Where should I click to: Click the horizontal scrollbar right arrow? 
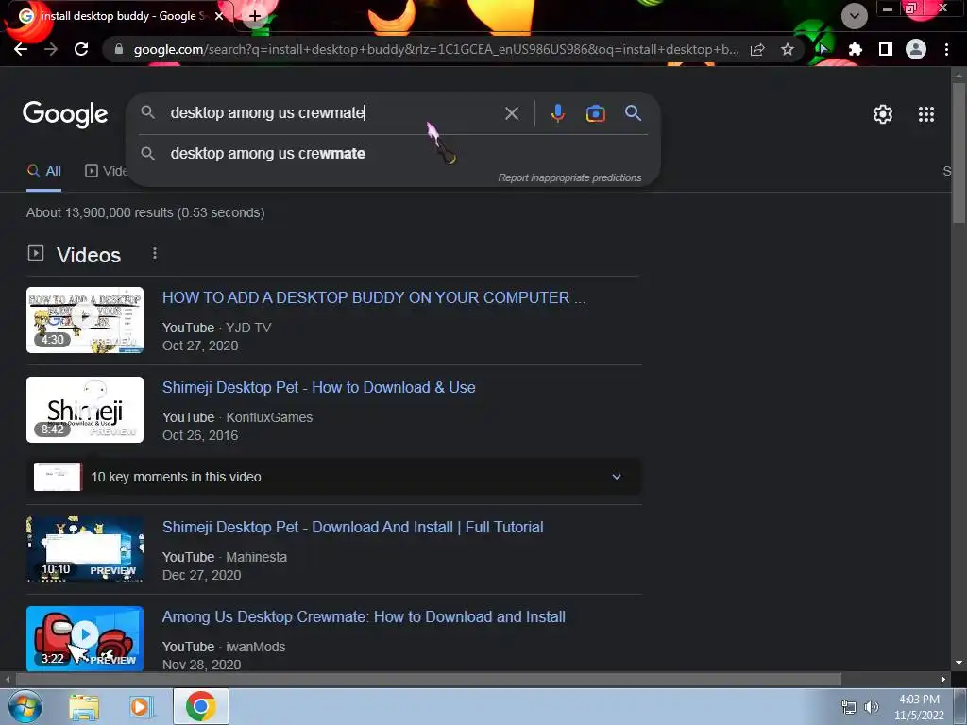pyautogui.click(x=943, y=680)
